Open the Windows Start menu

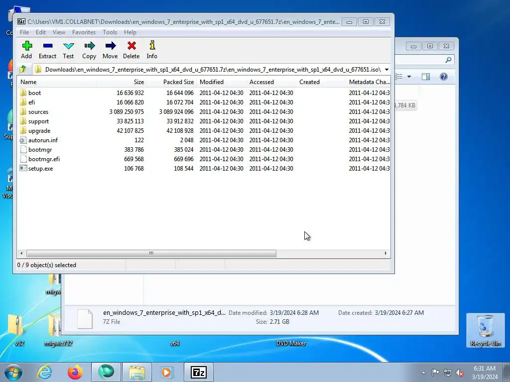tap(13, 372)
